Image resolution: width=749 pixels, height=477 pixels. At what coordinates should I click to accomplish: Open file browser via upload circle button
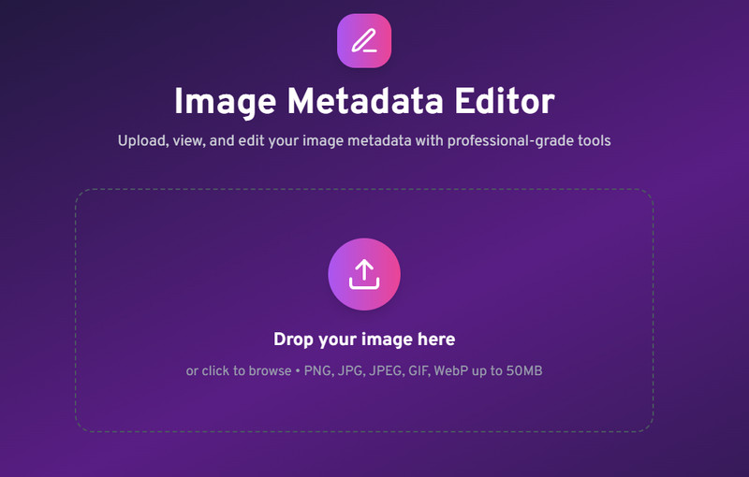click(x=364, y=274)
